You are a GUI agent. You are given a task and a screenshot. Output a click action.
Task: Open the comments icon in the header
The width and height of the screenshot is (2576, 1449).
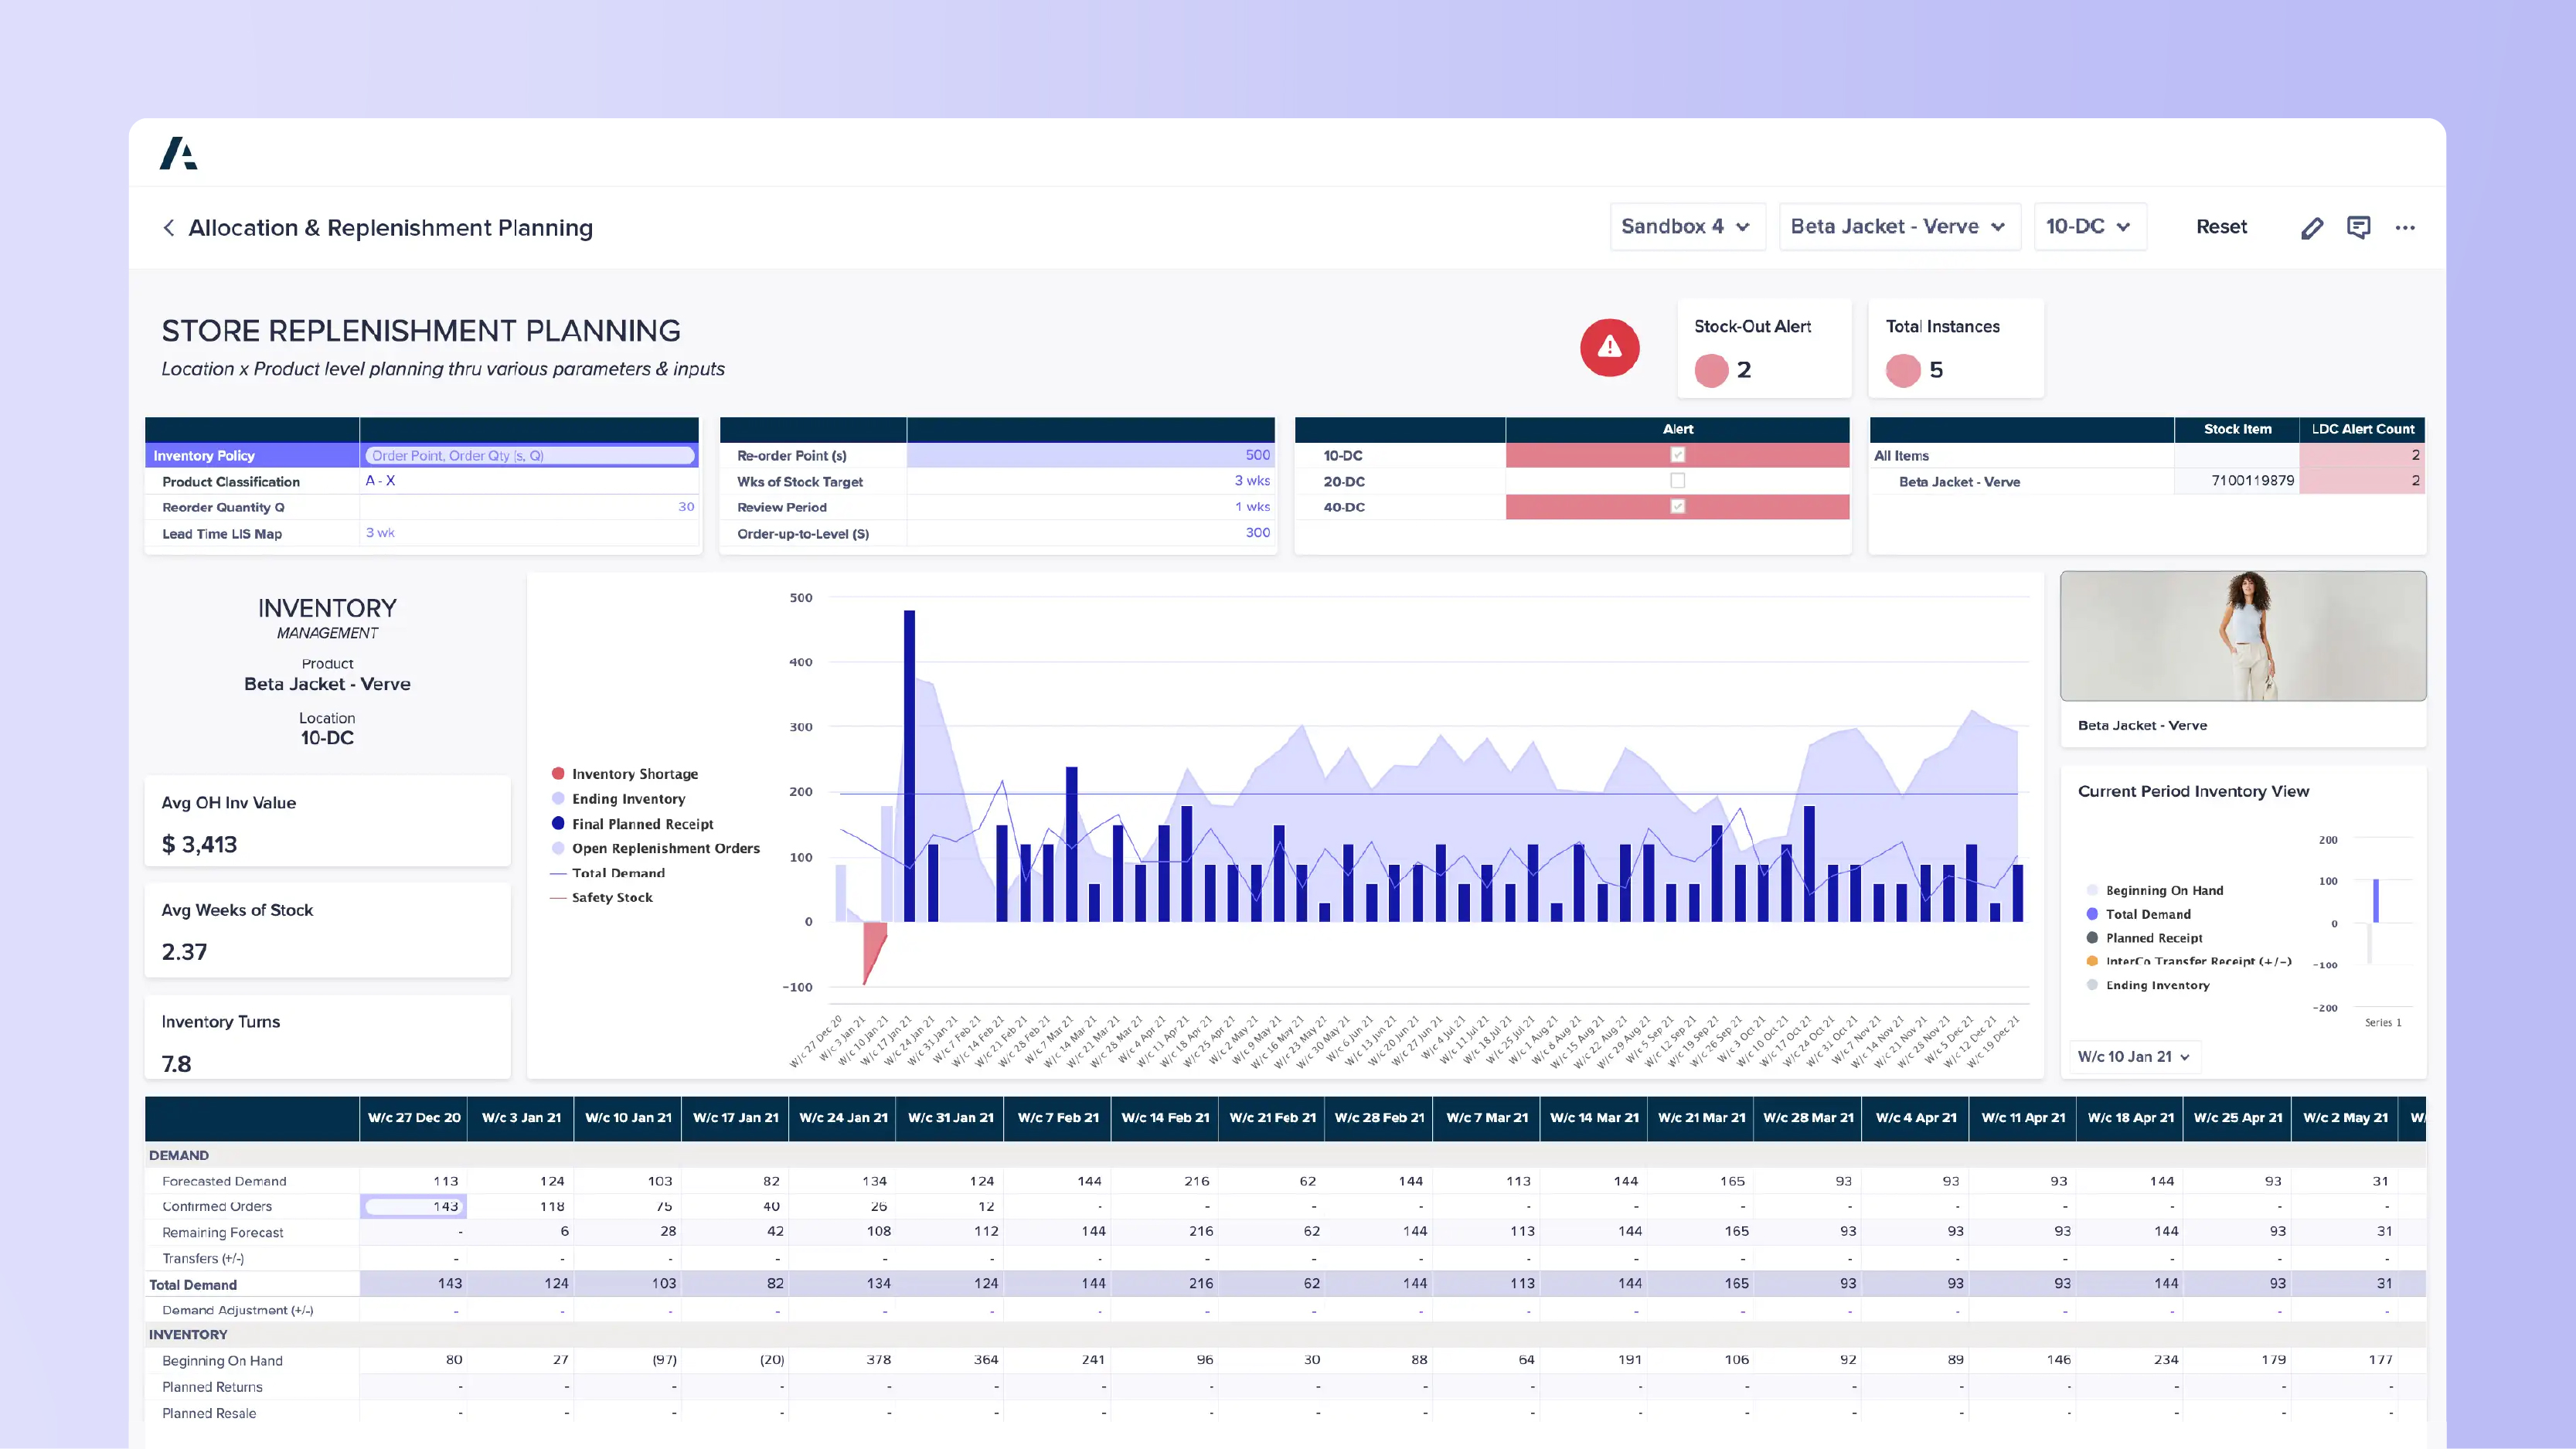pos(2359,228)
